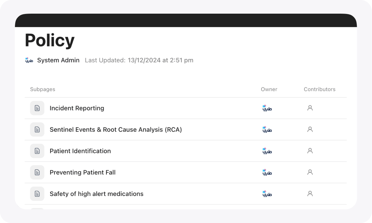Click the contributors person icon for Patient Identification
Image resolution: width=372 pixels, height=223 pixels.
[x=310, y=150]
